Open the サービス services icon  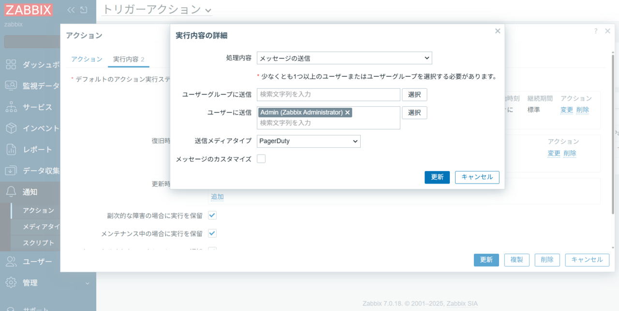coord(11,107)
